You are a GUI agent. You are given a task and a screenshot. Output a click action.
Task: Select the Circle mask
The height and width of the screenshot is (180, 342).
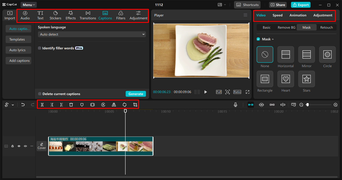[x=327, y=54]
